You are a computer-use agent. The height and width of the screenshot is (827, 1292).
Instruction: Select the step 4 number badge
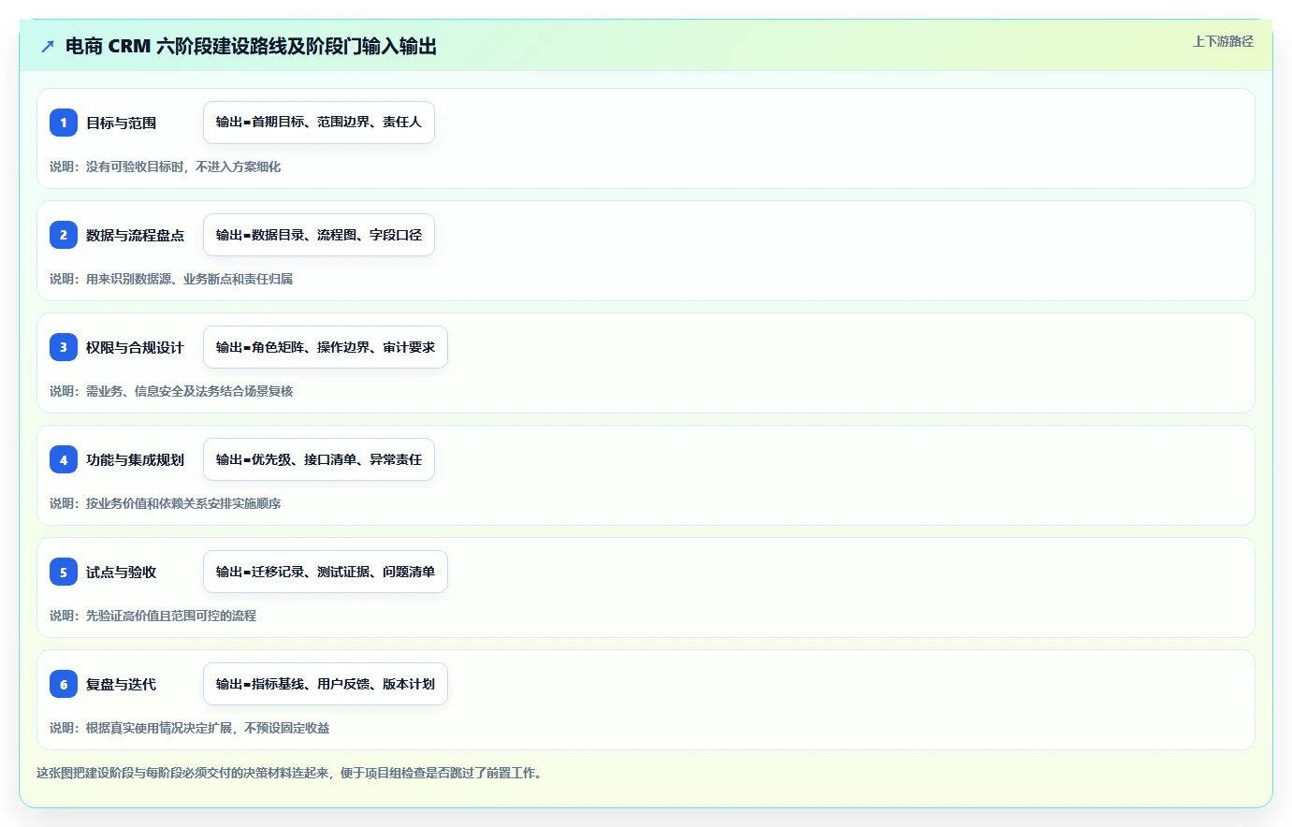pos(64,459)
